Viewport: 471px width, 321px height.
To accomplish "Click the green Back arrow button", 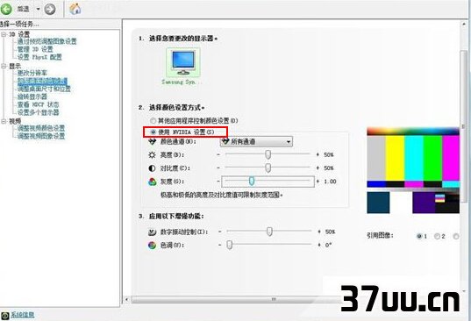I will click(x=6, y=9).
